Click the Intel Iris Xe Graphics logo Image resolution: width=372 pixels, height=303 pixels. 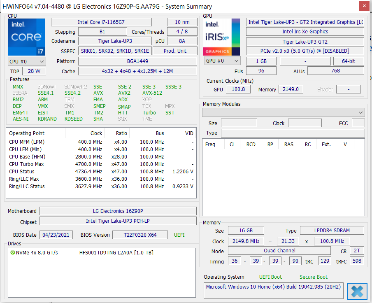(x=221, y=37)
